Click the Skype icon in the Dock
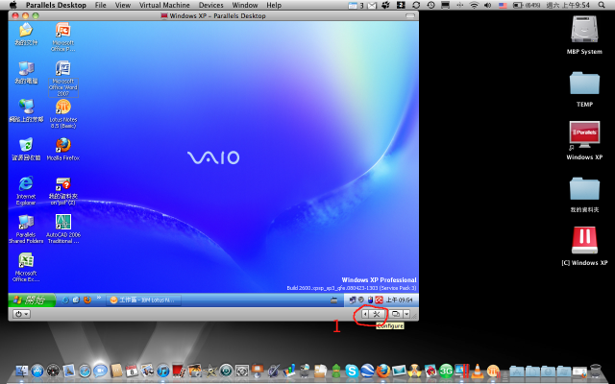 pyautogui.click(x=352, y=371)
